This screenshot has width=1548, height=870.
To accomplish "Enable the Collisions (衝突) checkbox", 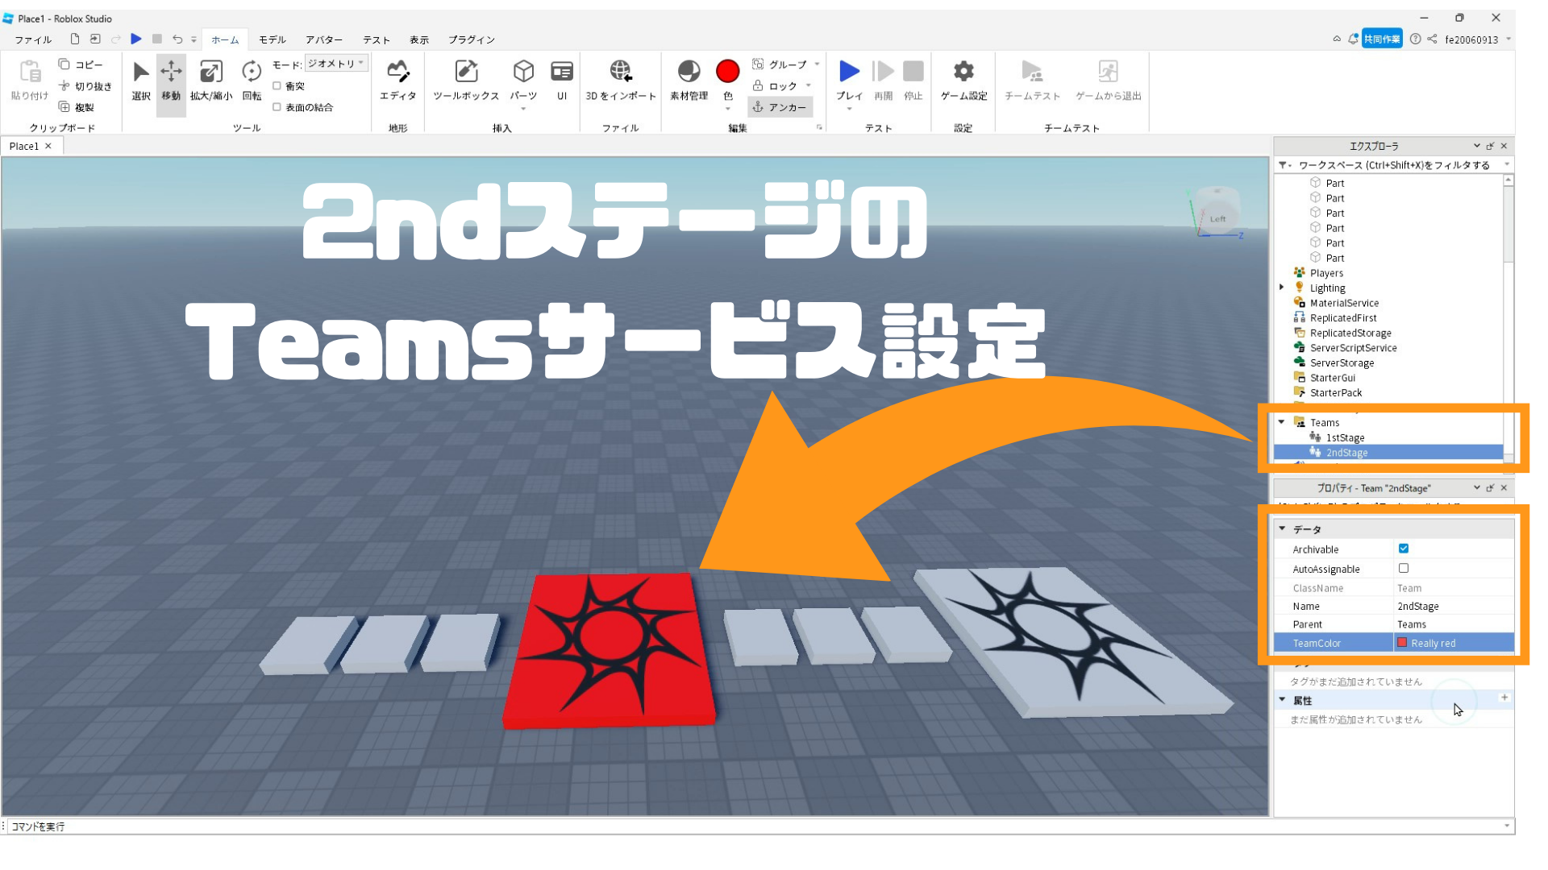I will [x=277, y=86].
